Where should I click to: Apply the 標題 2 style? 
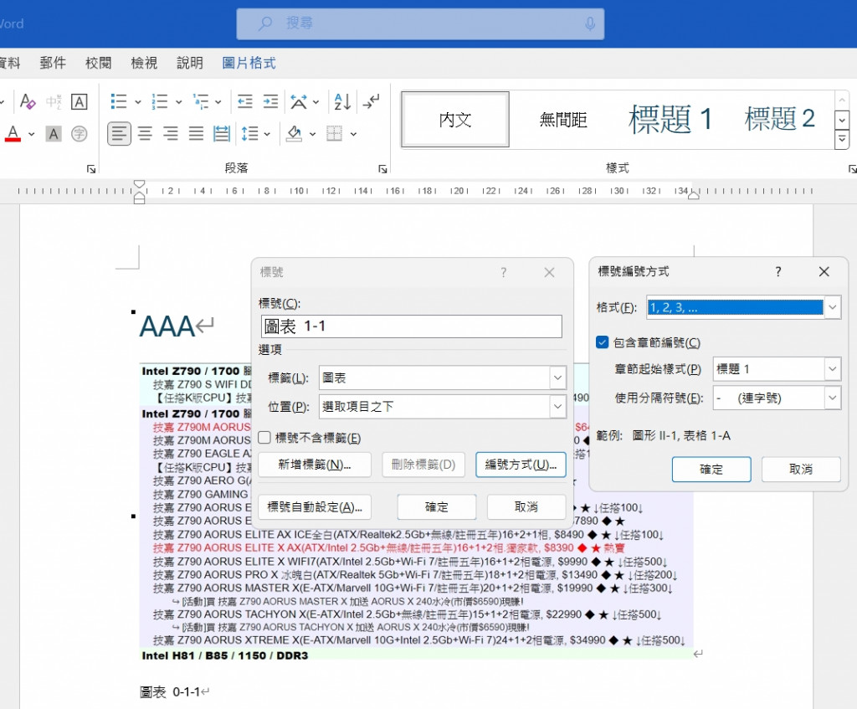(779, 119)
